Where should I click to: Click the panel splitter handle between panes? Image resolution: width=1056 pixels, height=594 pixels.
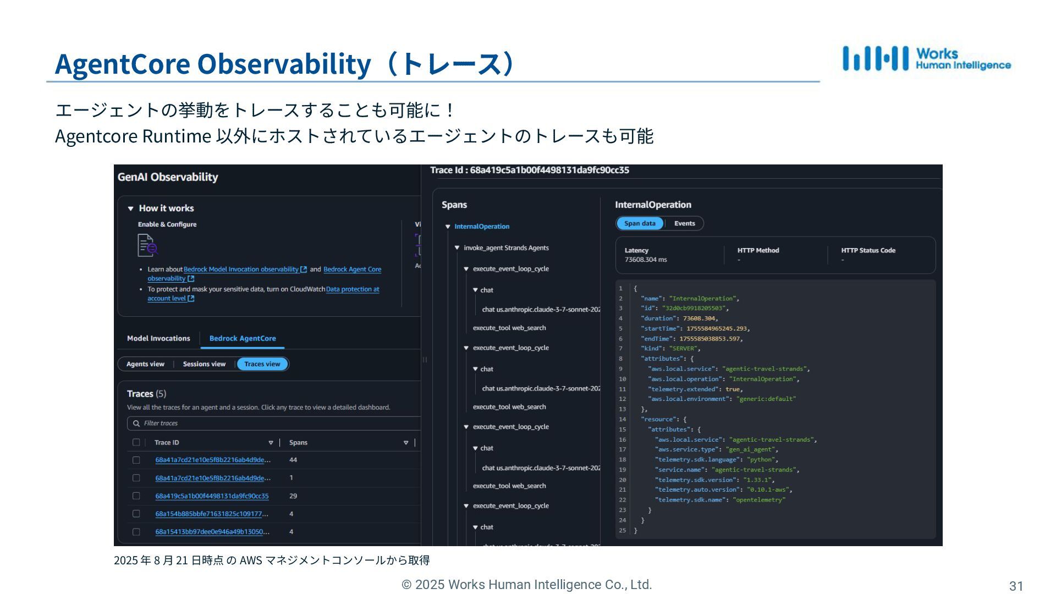pyautogui.click(x=425, y=360)
